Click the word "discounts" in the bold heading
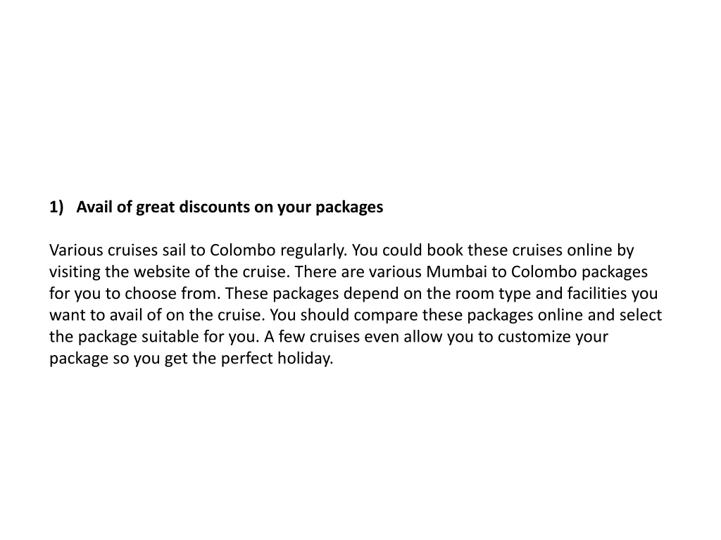 214,207
